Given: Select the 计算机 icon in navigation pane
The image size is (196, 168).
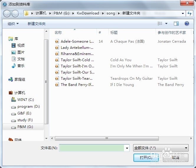Looking at the screenshot, I should pyautogui.click(x=11, y=93).
